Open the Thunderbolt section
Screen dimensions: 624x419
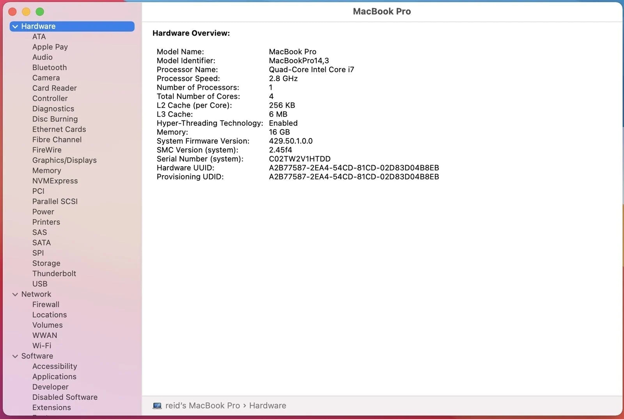point(54,273)
